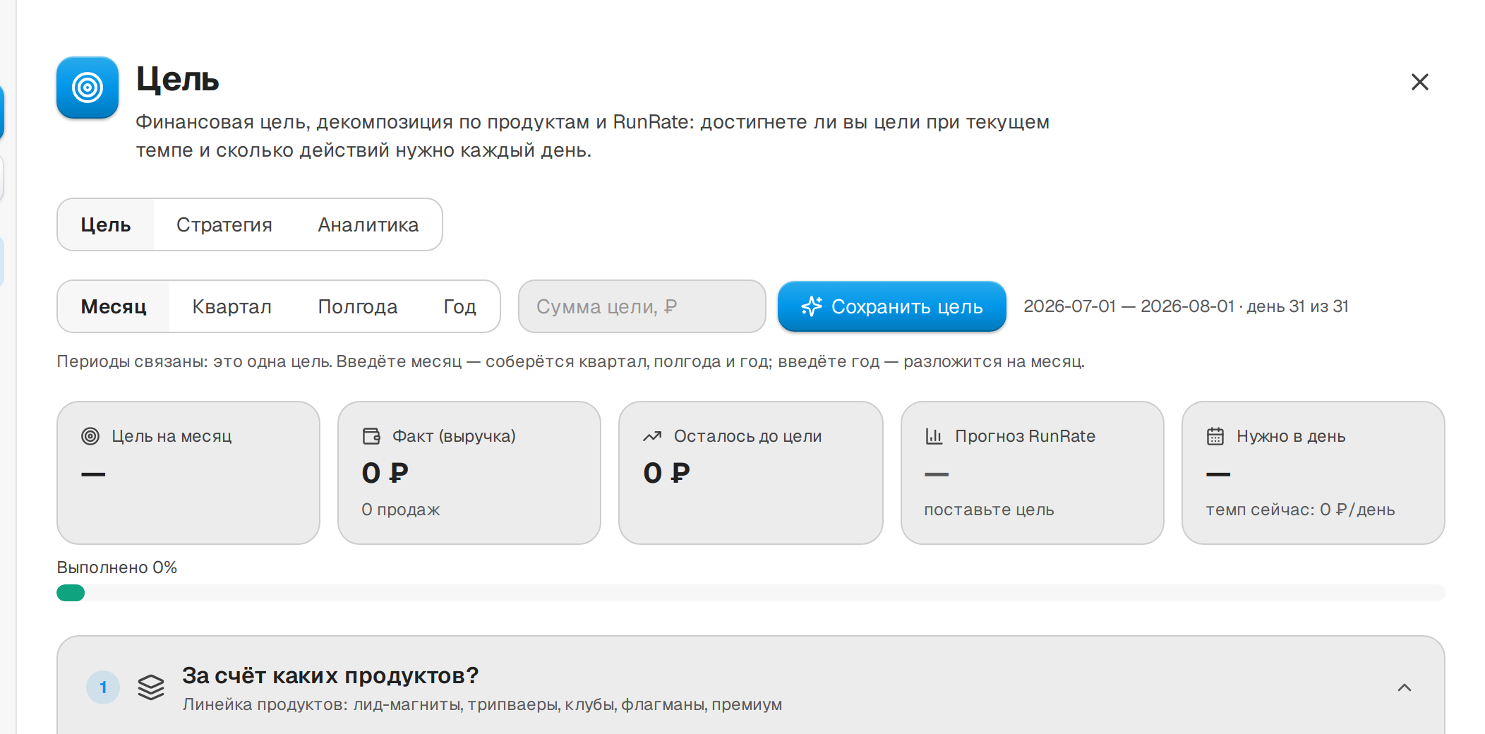Click the Линейка продуктов subtitle
The height and width of the screenshot is (734, 1485).
tap(482, 704)
